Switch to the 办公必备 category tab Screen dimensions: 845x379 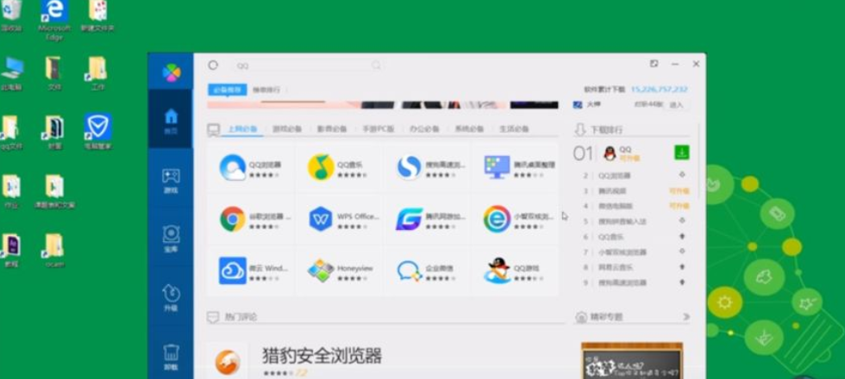tap(423, 129)
